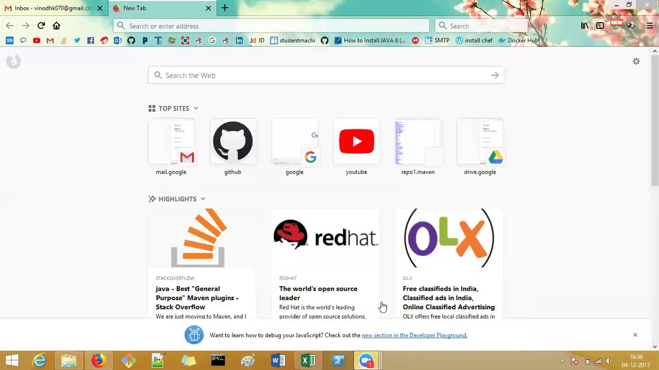
Task: Click the Search the Web field
Action: [325, 76]
